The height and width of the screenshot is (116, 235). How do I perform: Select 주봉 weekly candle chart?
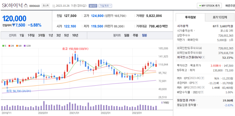point(136,35)
